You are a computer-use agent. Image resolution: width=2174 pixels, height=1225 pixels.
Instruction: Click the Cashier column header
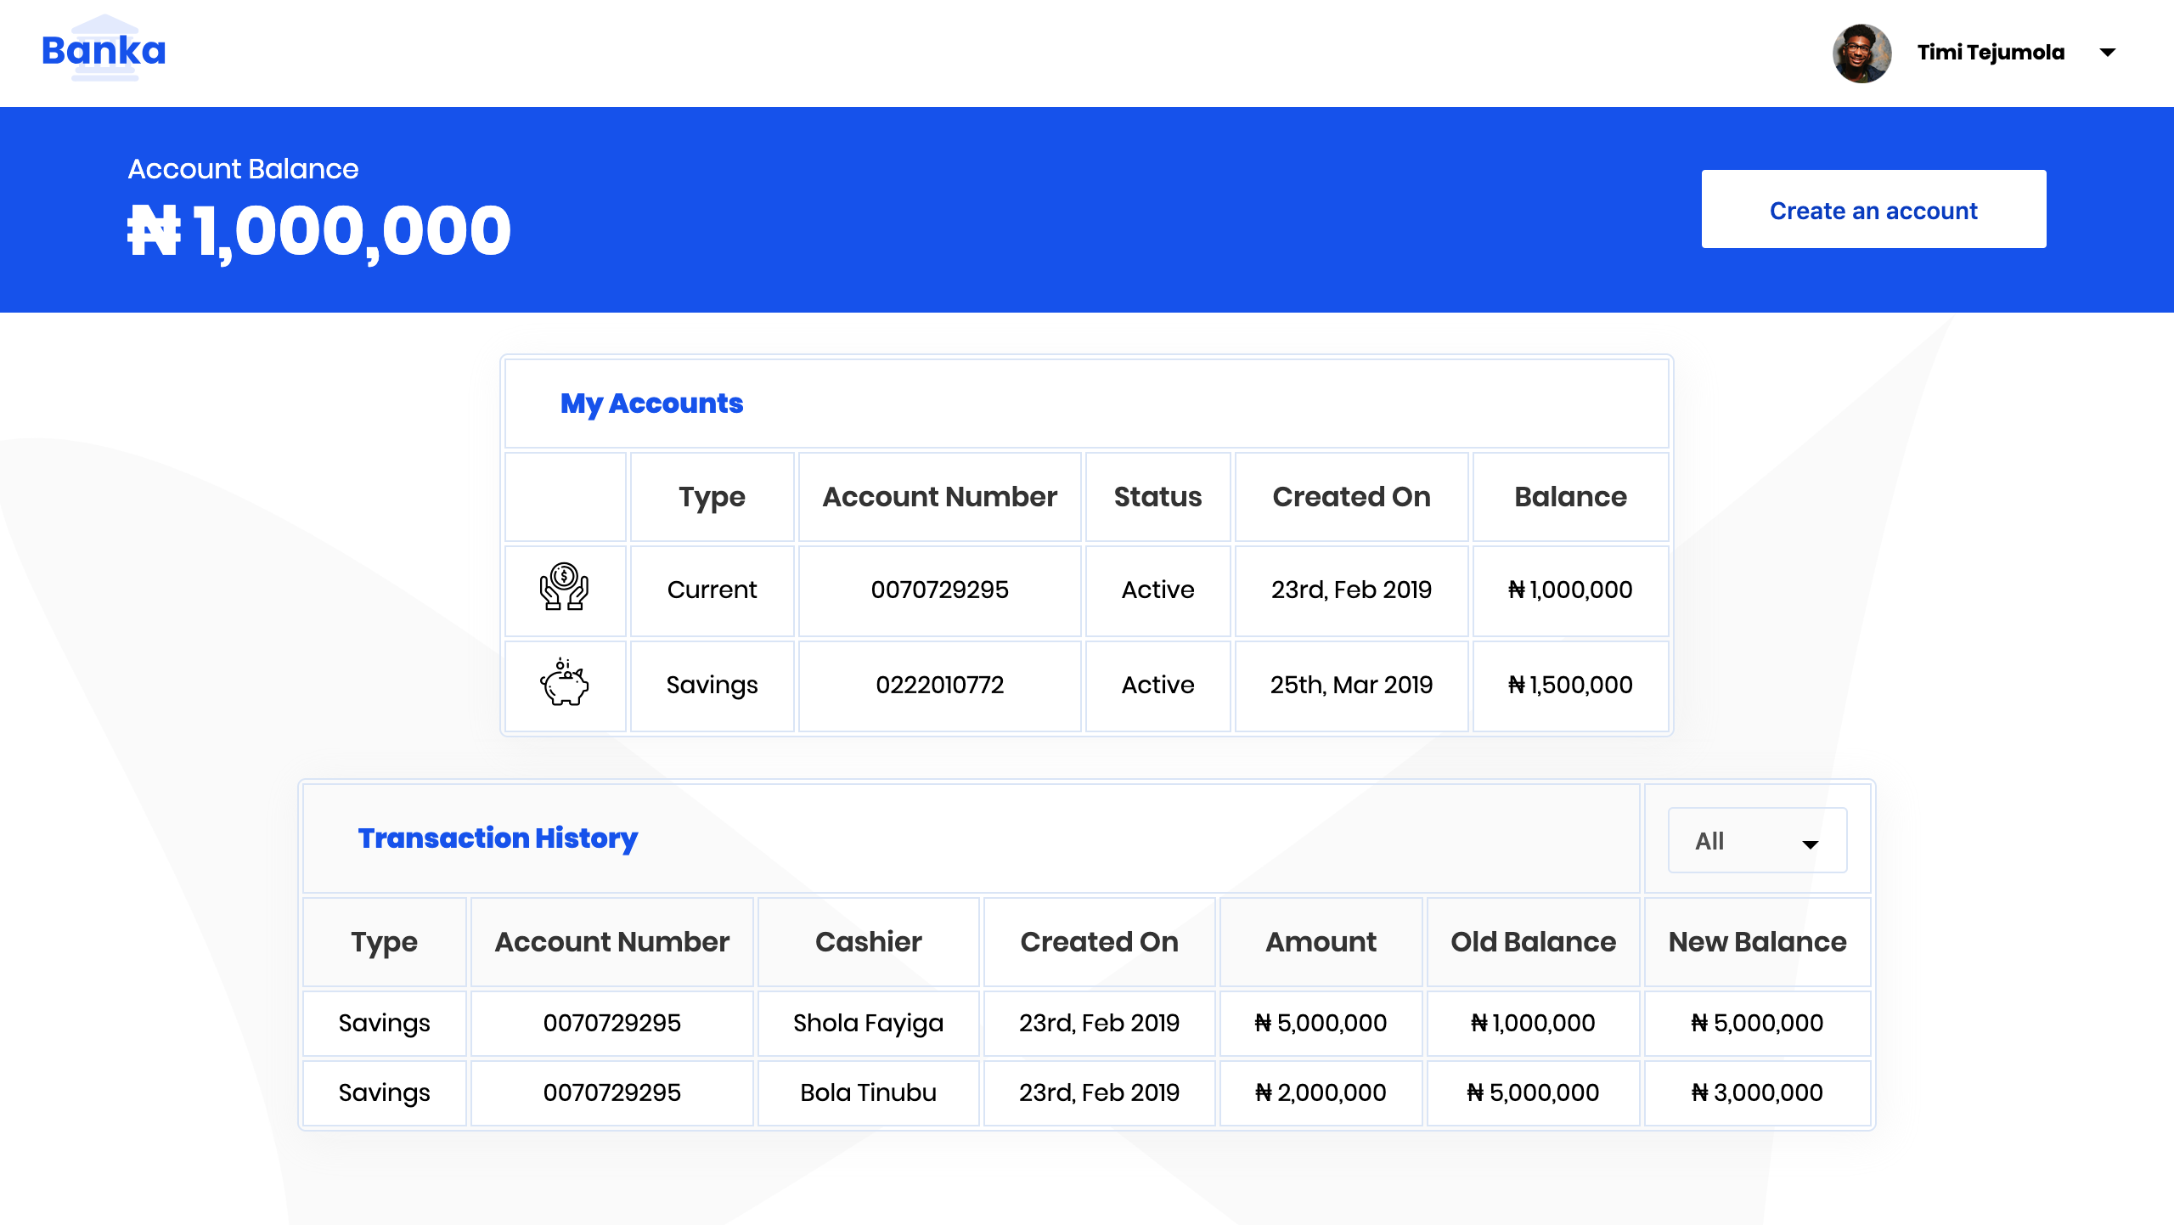click(x=868, y=942)
